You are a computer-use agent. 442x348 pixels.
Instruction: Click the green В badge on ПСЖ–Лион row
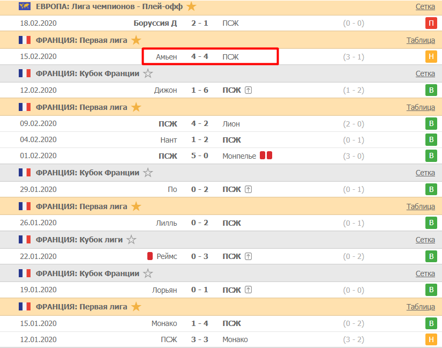tap(431, 124)
